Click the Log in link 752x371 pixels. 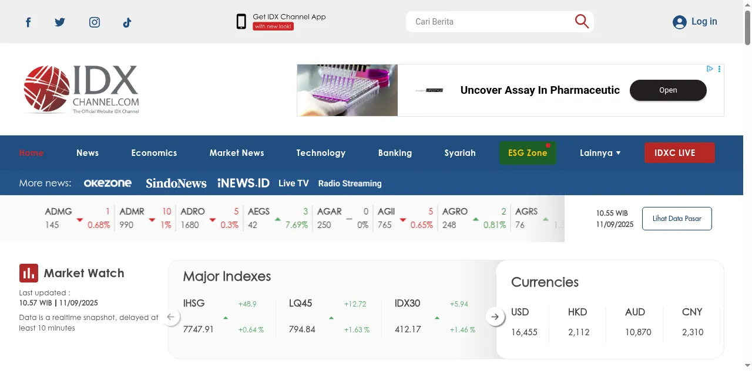[x=704, y=22]
